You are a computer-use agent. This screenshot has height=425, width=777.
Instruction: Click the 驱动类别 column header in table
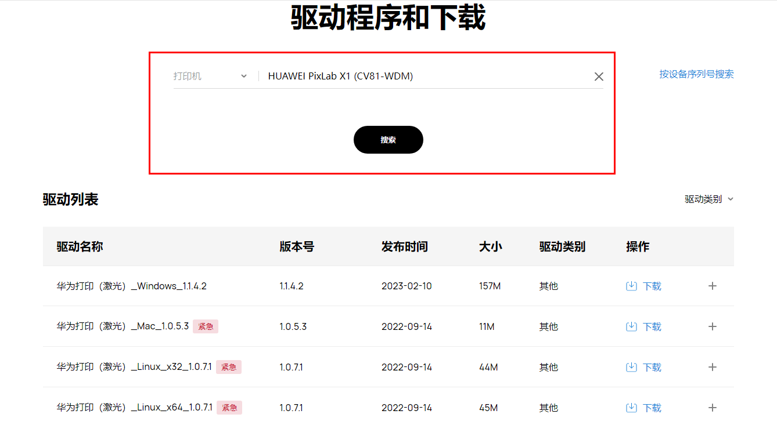[562, 246]
